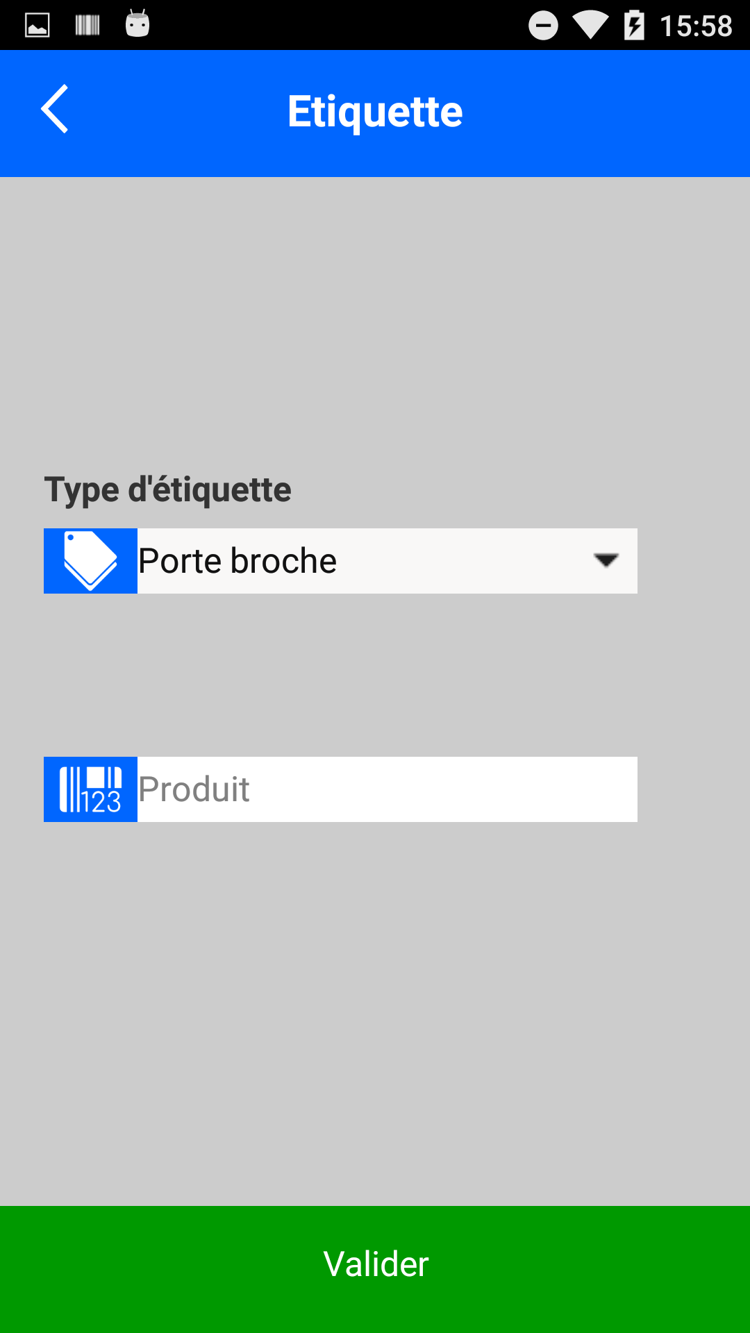Tap the picture notification icon in status bar

37,26
